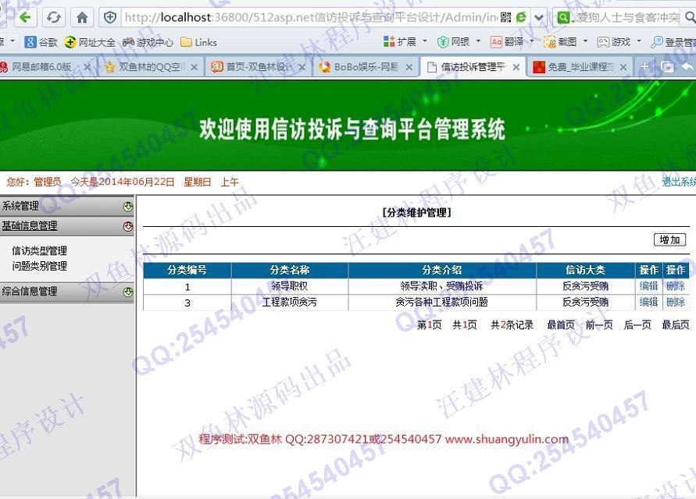Click the refresh page icon
This screenshot has height=499, width=696.
pos(53,17)
